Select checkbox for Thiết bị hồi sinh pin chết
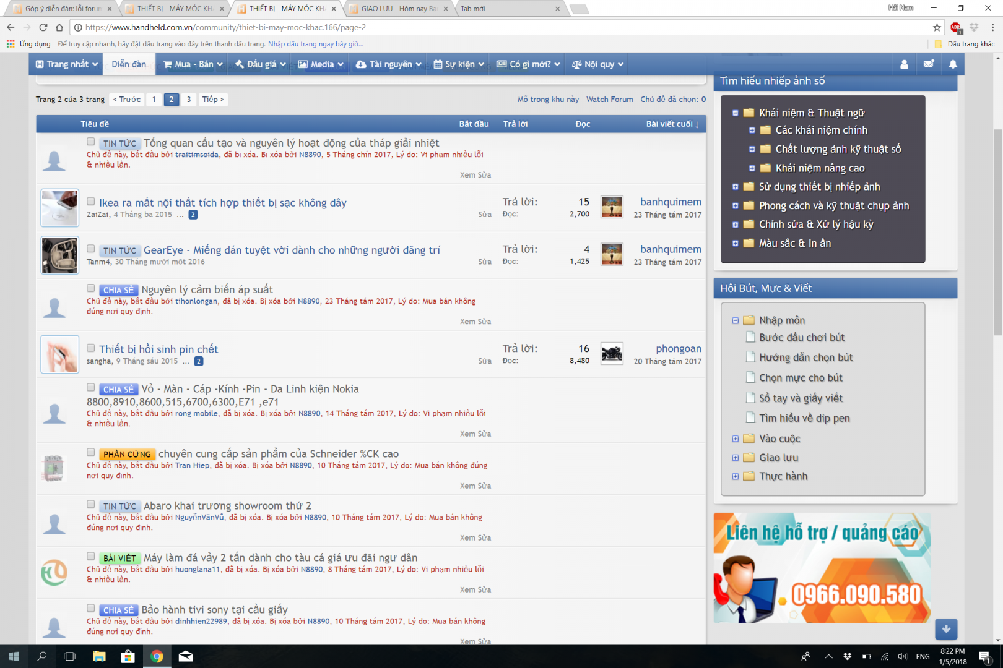Image resolution: width=1003 pixels, height=668 pixels. pos(91,348)
